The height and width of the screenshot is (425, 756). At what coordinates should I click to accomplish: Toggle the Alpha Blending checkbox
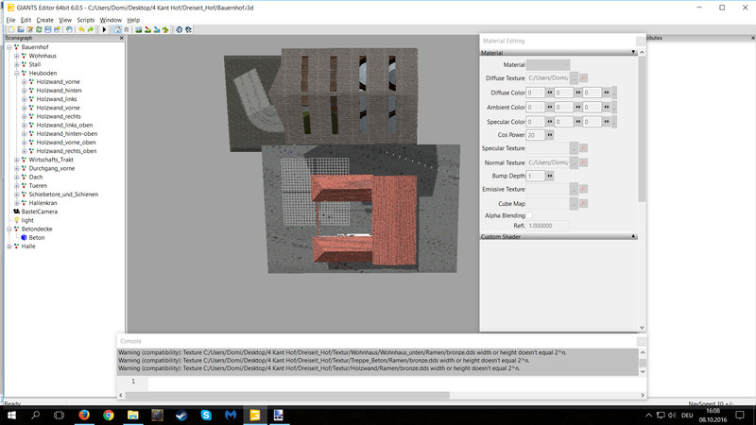pos(530,215)
